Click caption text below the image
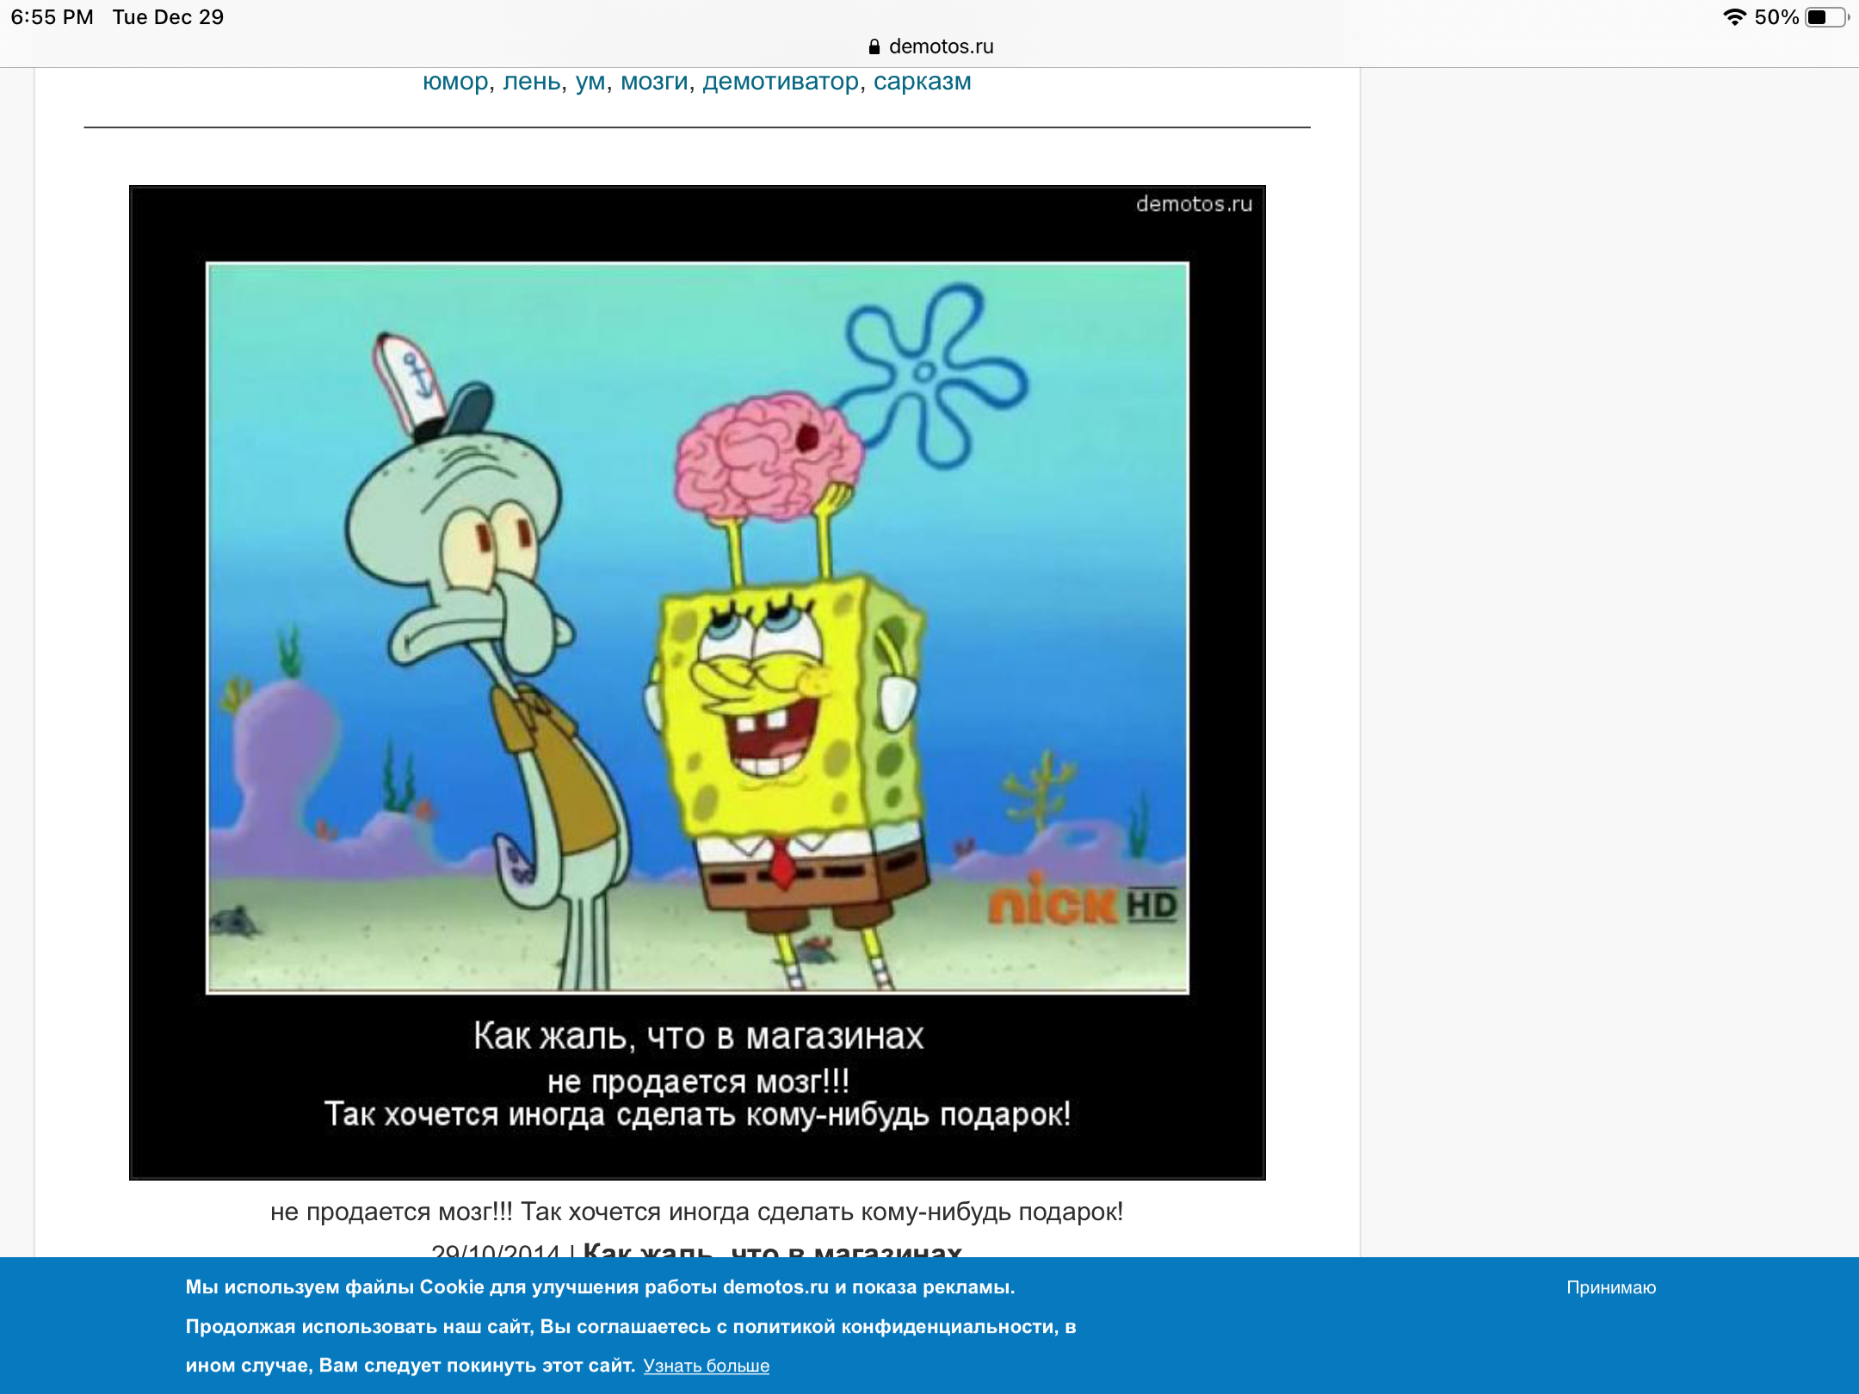1859x1394 pixels. pyautogui.click(x=696, y=1212)
